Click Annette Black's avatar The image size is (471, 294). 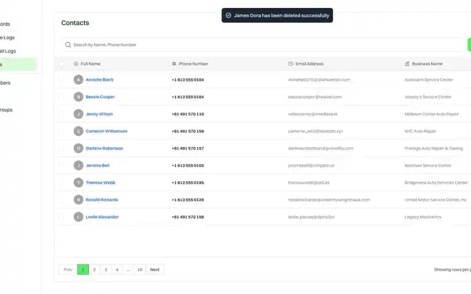(78, 80)
